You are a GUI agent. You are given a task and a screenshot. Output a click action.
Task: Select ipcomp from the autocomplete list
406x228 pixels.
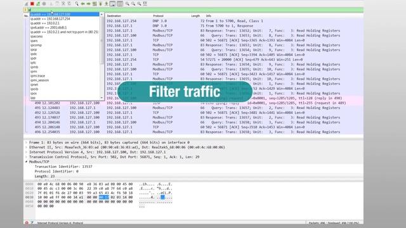(x=65, y=45)
